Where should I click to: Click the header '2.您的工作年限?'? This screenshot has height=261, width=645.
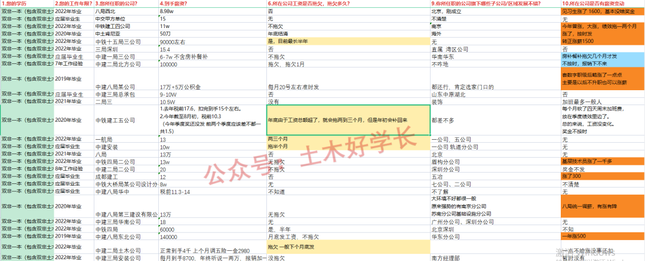(74, 4)
